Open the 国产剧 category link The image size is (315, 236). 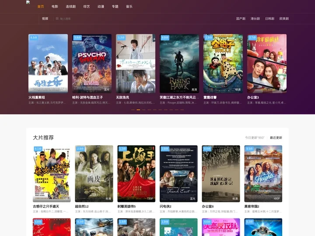click(x=241, y=18)
